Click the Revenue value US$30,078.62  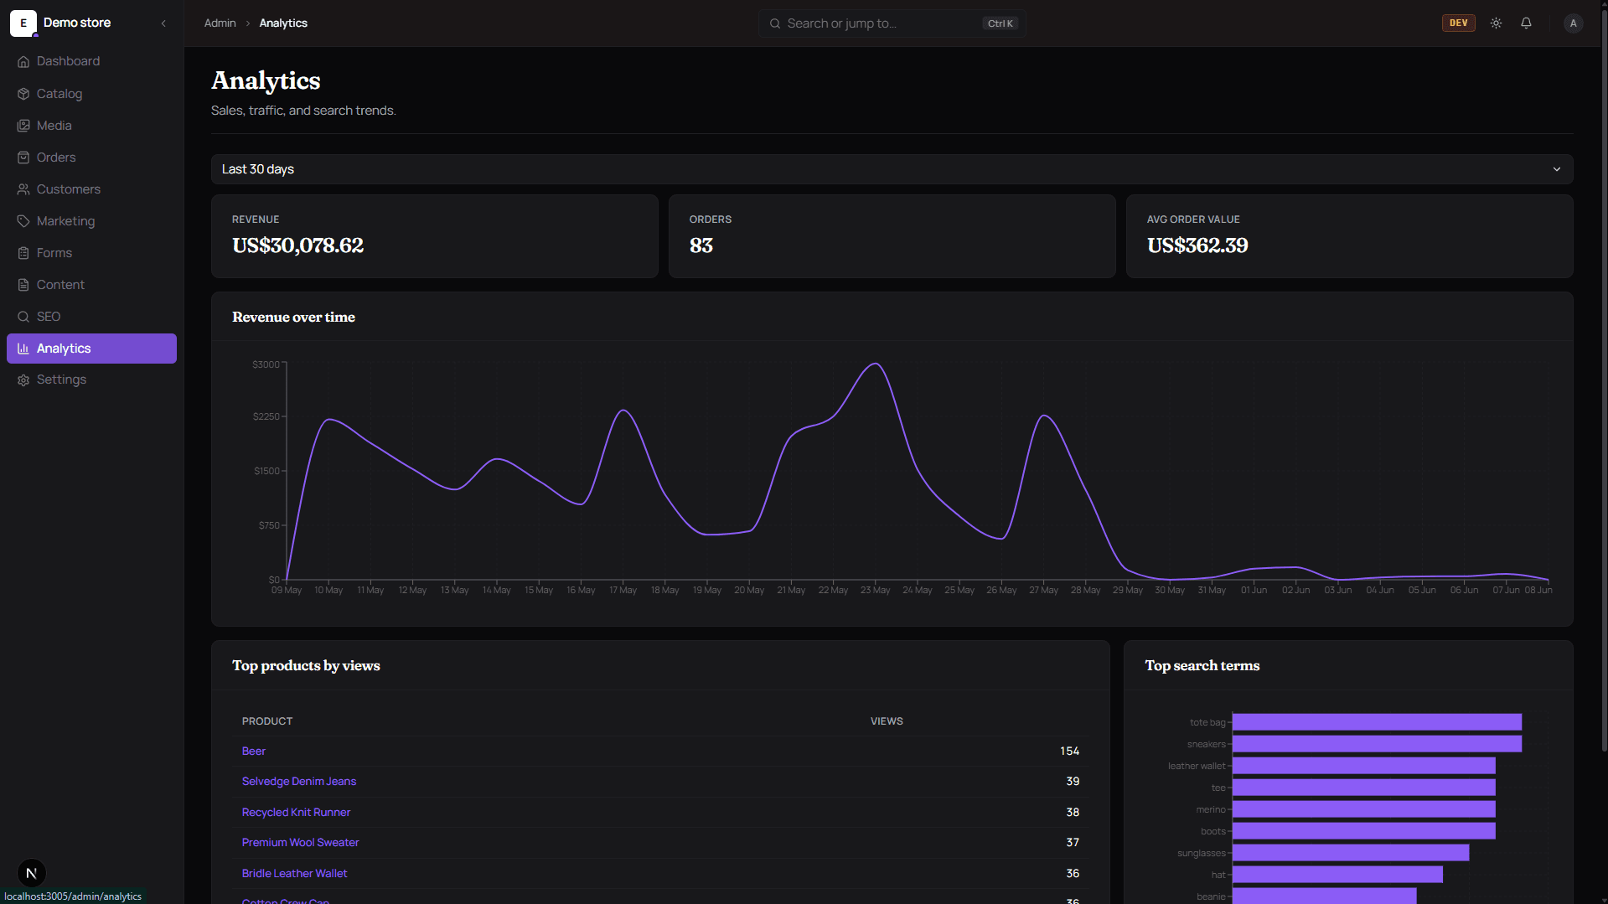click(297, 245)
